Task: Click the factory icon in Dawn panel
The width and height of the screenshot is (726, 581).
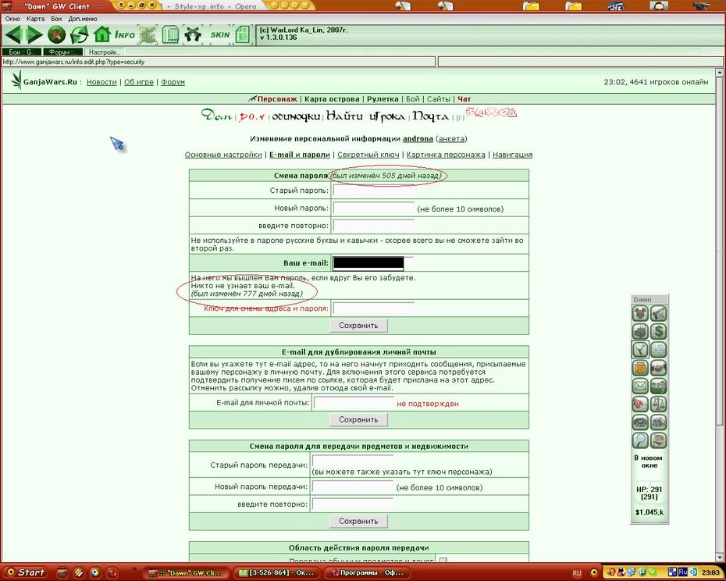Action: pyautogui.click(x=640, y=332)
